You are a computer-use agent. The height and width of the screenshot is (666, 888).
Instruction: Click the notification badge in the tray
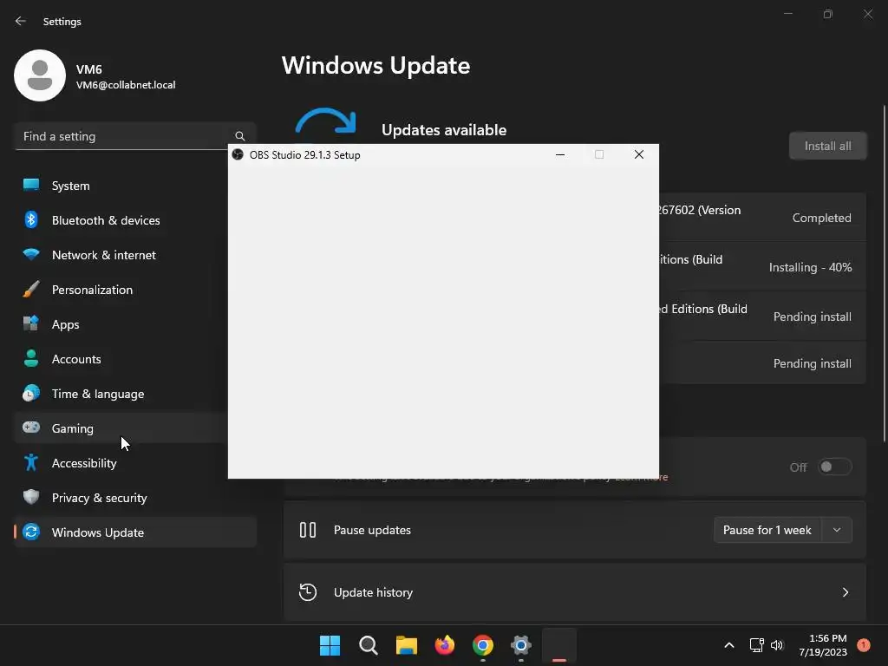coord(863,645)
